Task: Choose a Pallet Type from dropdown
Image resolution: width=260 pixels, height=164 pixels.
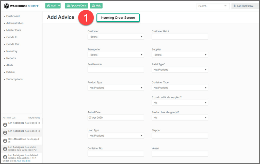Action: click(x=180, y=70)
